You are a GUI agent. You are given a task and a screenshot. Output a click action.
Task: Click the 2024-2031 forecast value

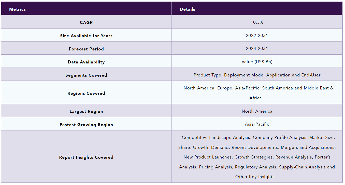pyautogui.click(x=257, y=48)
